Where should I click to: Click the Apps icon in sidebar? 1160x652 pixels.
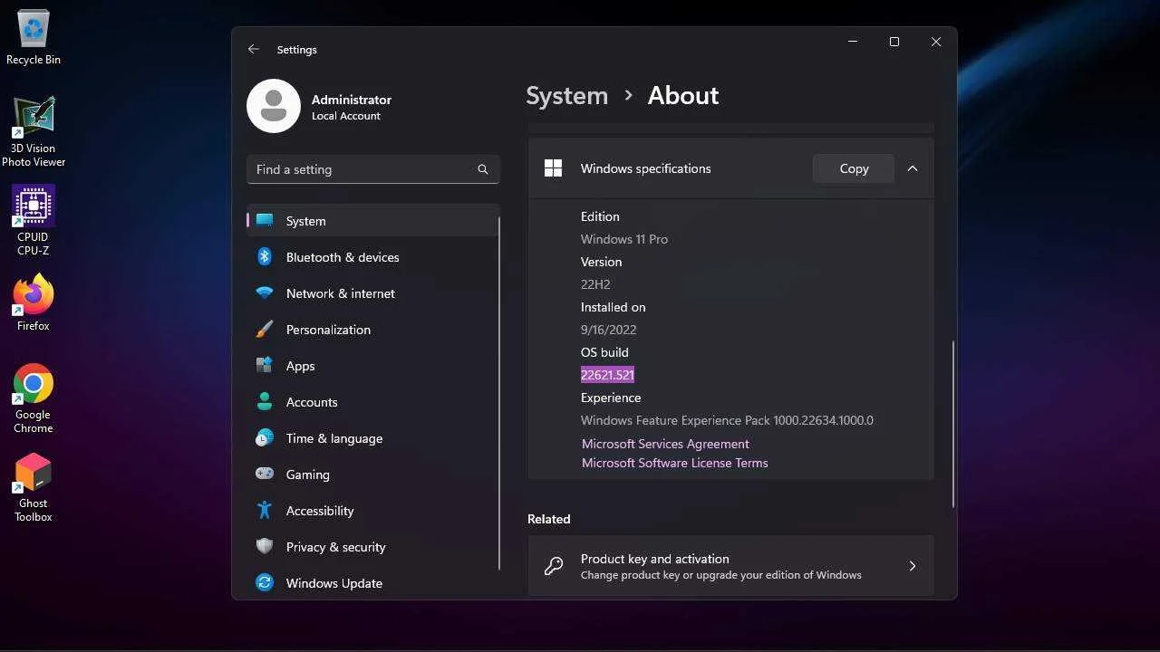[265, 366]
